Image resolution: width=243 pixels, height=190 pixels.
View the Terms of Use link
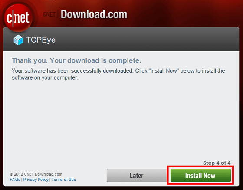pos(64,180)
